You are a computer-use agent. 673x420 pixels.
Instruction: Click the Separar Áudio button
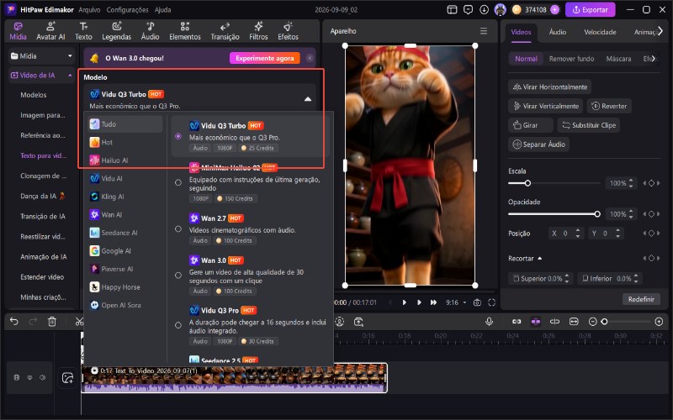539,144
